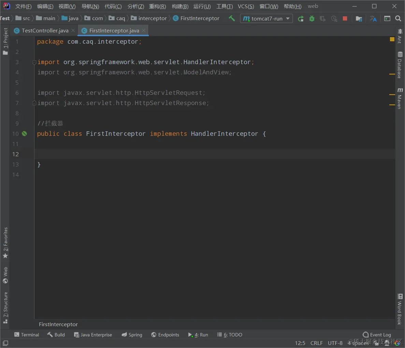The width and height of the screenshot is (405, 348).
Task: Open the 分析(Z) menu
Action: tap(136, 6)
